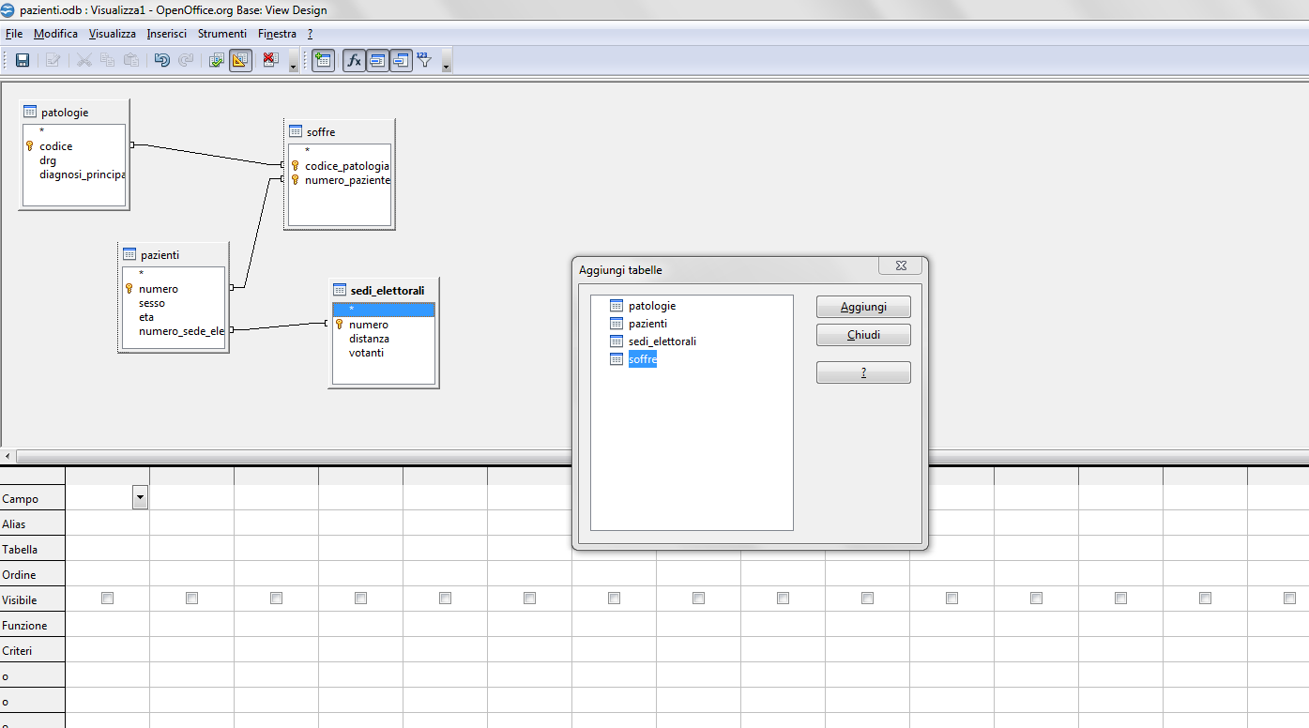Click the Copy toolbar icon
The image size is (1309, 728).
click(x=108, y=61)
